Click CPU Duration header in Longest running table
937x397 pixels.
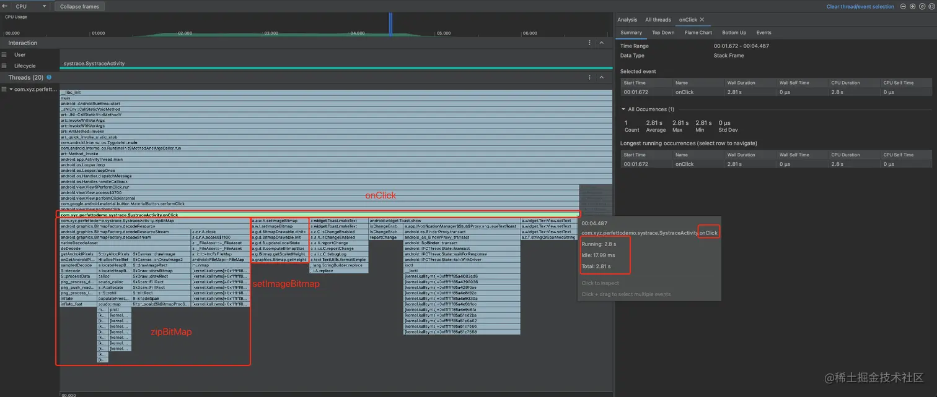(x=854, y=155)
